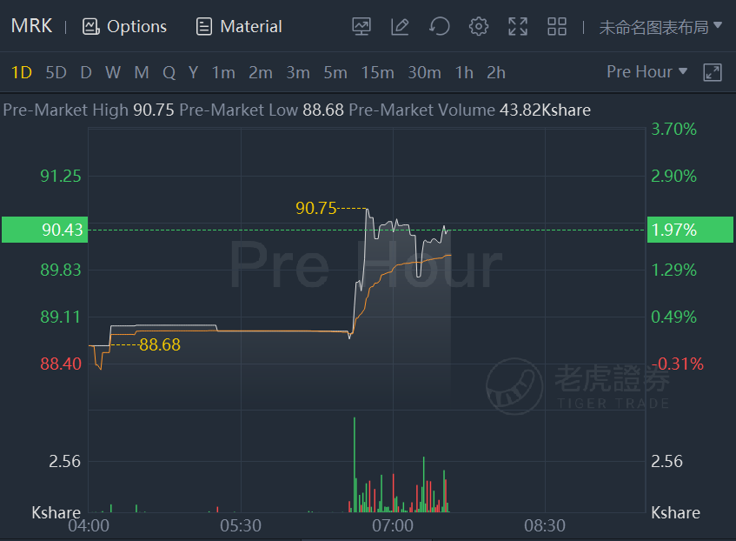Viewport: 736px width, 541px height.
Task: Open chart settings gear
Action: (478, 26)
